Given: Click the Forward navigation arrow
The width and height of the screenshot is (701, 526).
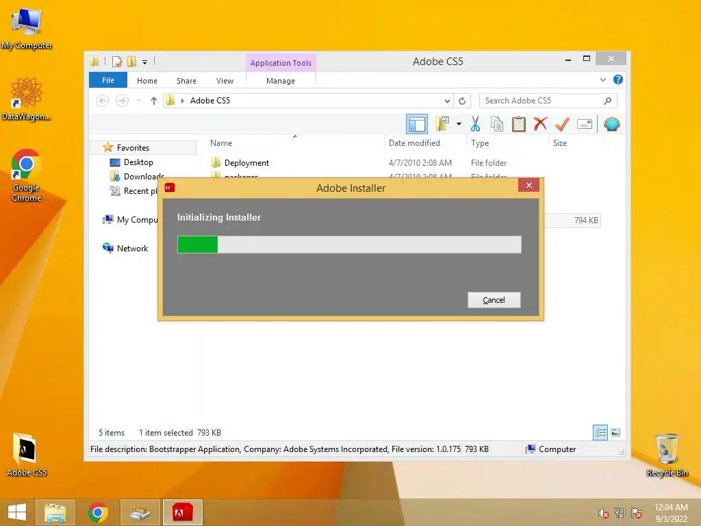Looking at the screenshot, I should point(122,101).
